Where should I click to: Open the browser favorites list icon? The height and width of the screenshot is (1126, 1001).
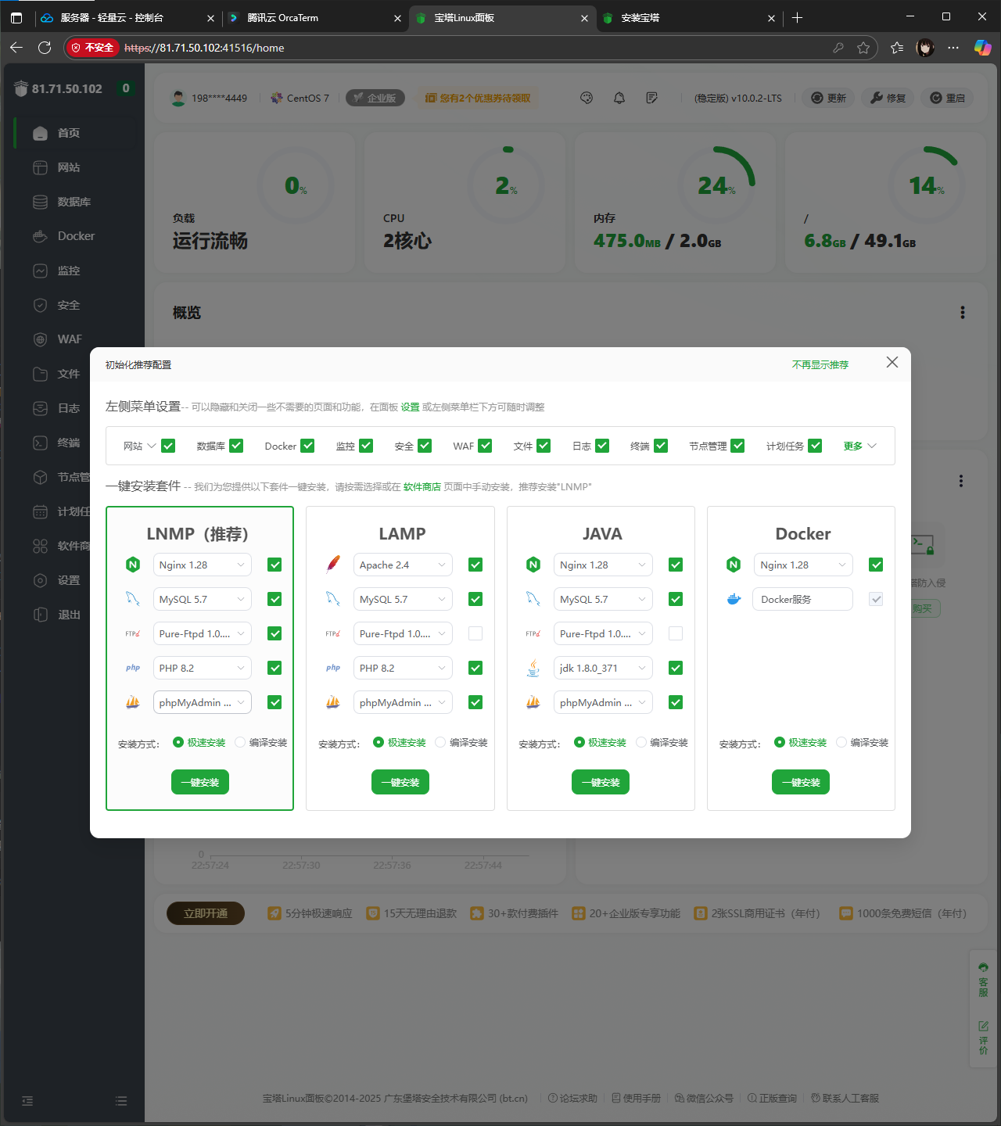click(897, 48)
